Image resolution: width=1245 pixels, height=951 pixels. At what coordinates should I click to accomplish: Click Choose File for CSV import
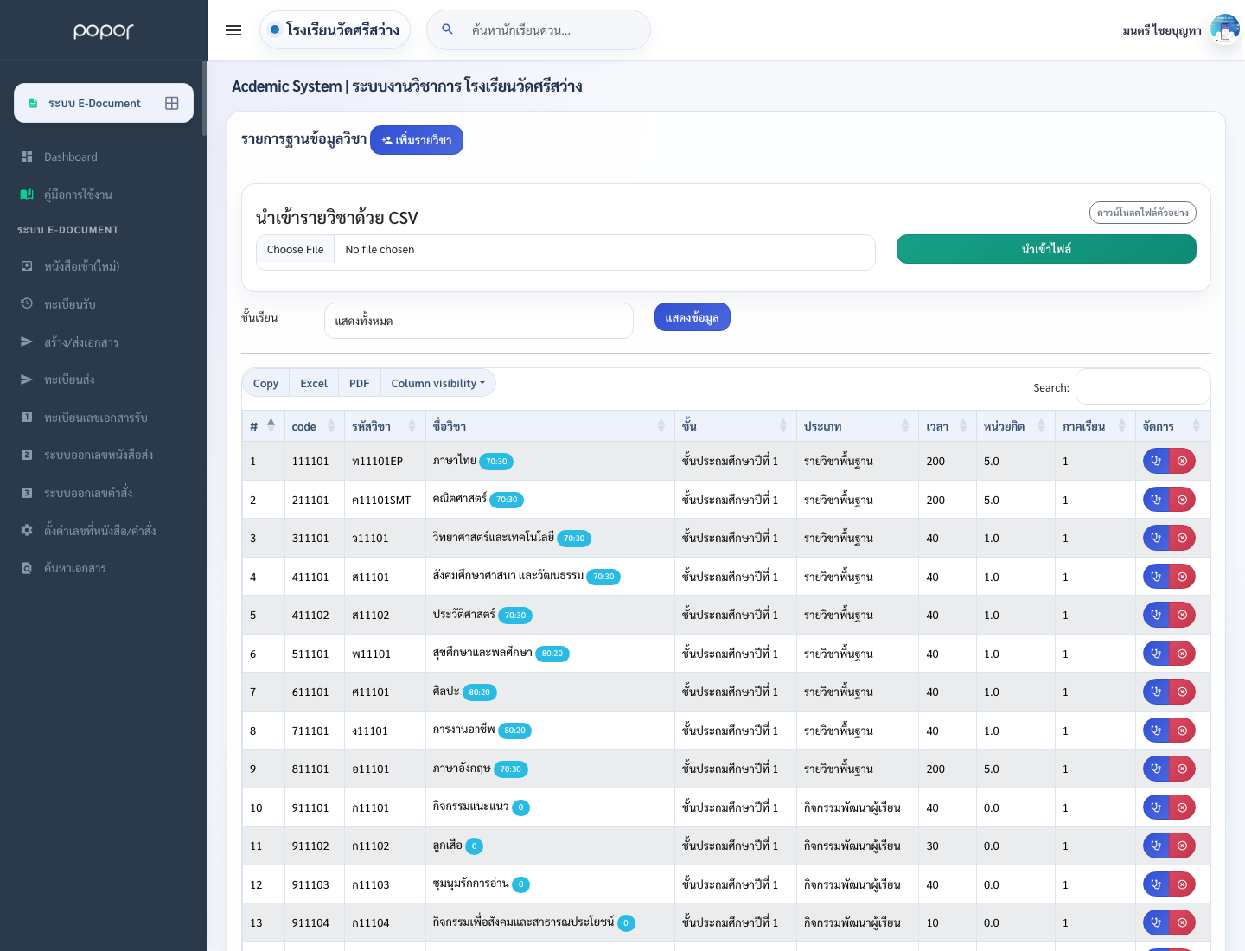tap(295, 250)
